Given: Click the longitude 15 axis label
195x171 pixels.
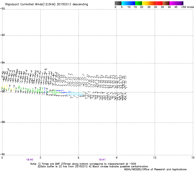Looking at the screenshot, I should coord(193,158).
